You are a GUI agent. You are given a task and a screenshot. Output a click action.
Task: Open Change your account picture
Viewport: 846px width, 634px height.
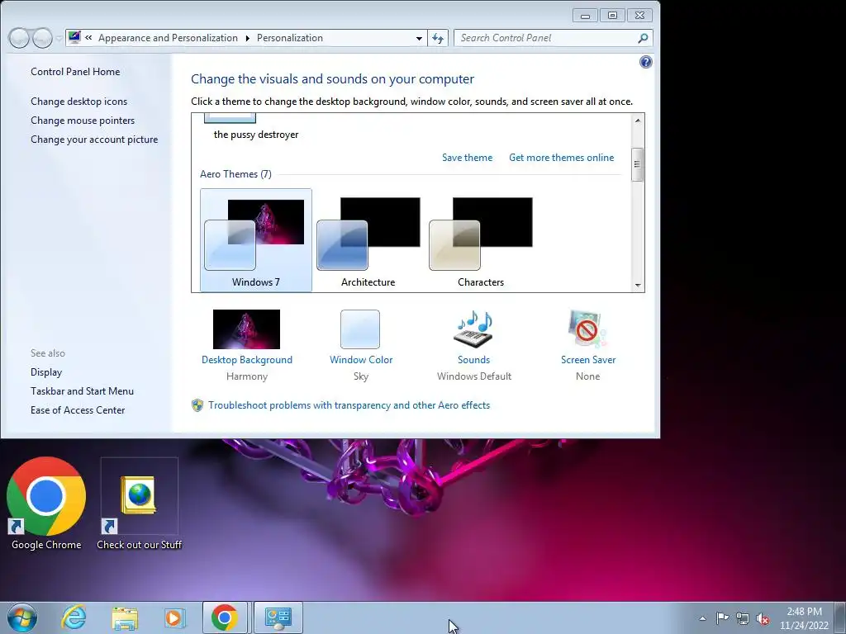[94, 139]
